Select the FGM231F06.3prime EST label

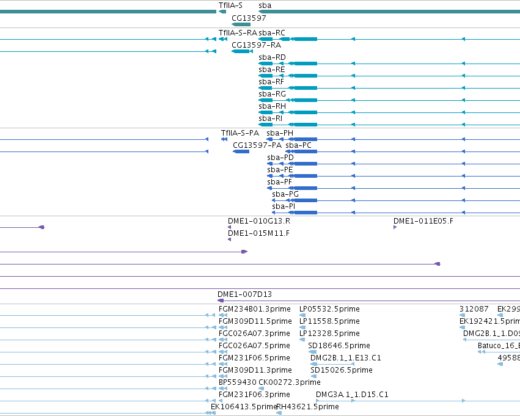[x=254, y=395]
